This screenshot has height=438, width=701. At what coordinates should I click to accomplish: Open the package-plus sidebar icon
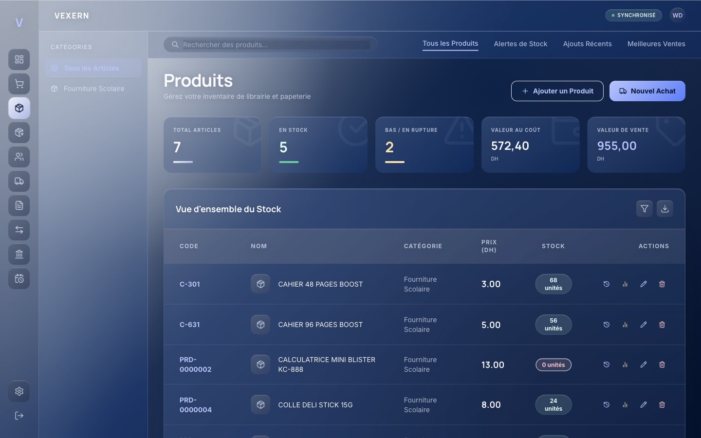click(19, 132)
